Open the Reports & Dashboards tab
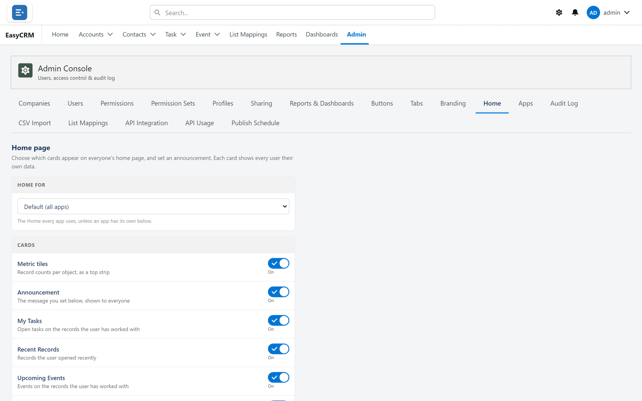The height and width of the screenshot is (401, 642). [321, 103]
